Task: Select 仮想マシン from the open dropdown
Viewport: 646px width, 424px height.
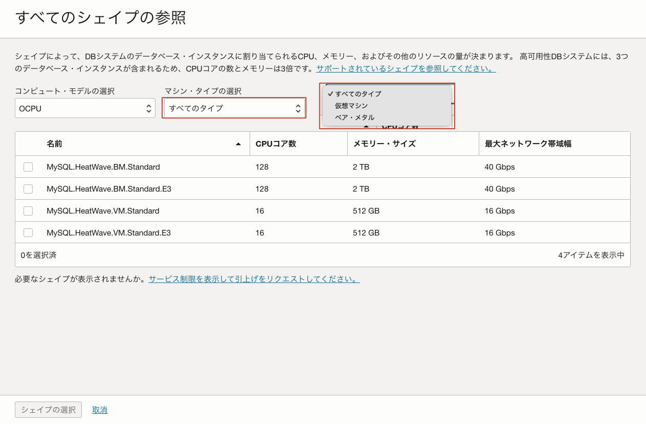Action: pyautogui.click(x=351, y=106)
